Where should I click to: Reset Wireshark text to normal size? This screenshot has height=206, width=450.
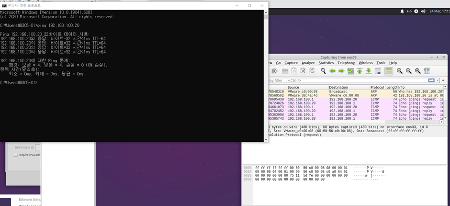pyautogui.click(x=418, y=71)
